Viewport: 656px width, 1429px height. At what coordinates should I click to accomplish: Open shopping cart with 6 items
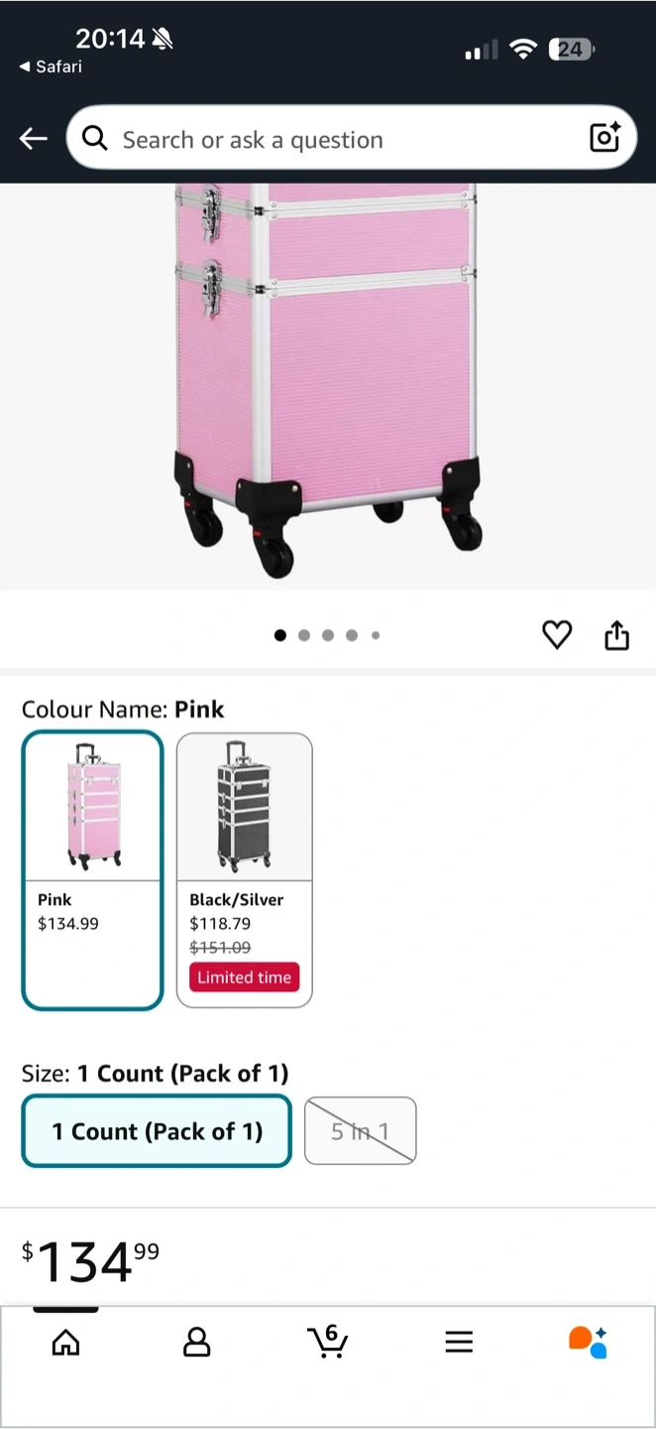coord(327,1342)
